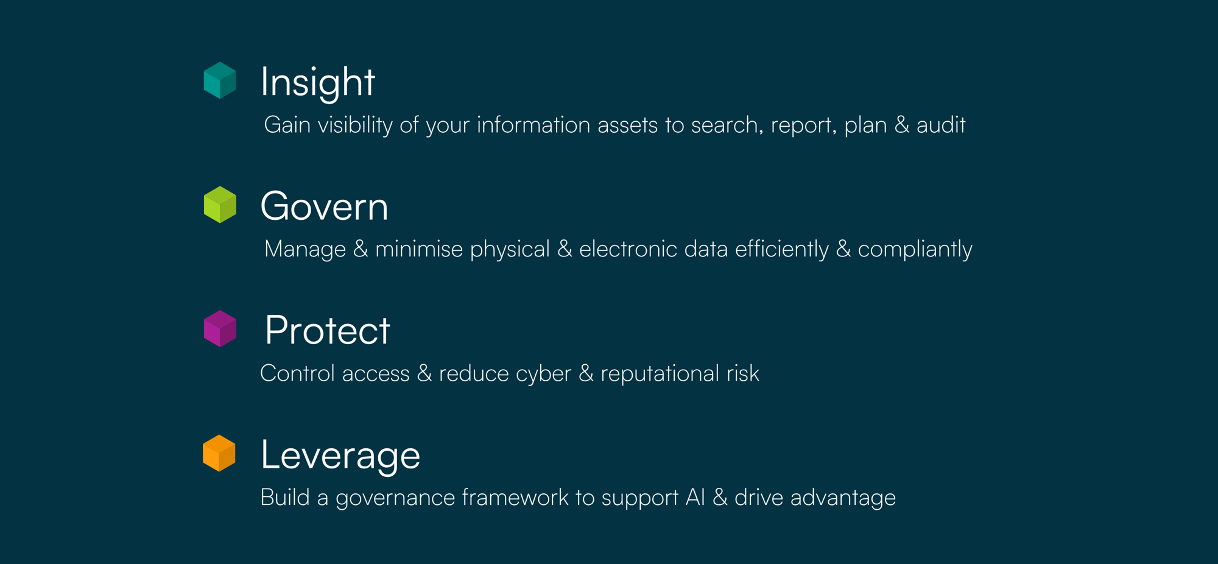Click the 'Manage & minimise physical' description text
Viewport: 1218px width, 564px height.
click(x=618, y=250)
